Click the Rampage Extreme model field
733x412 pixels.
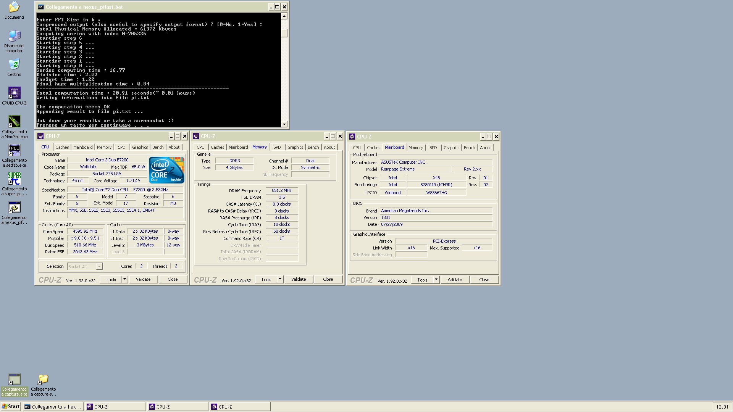(x=415, y=169)
